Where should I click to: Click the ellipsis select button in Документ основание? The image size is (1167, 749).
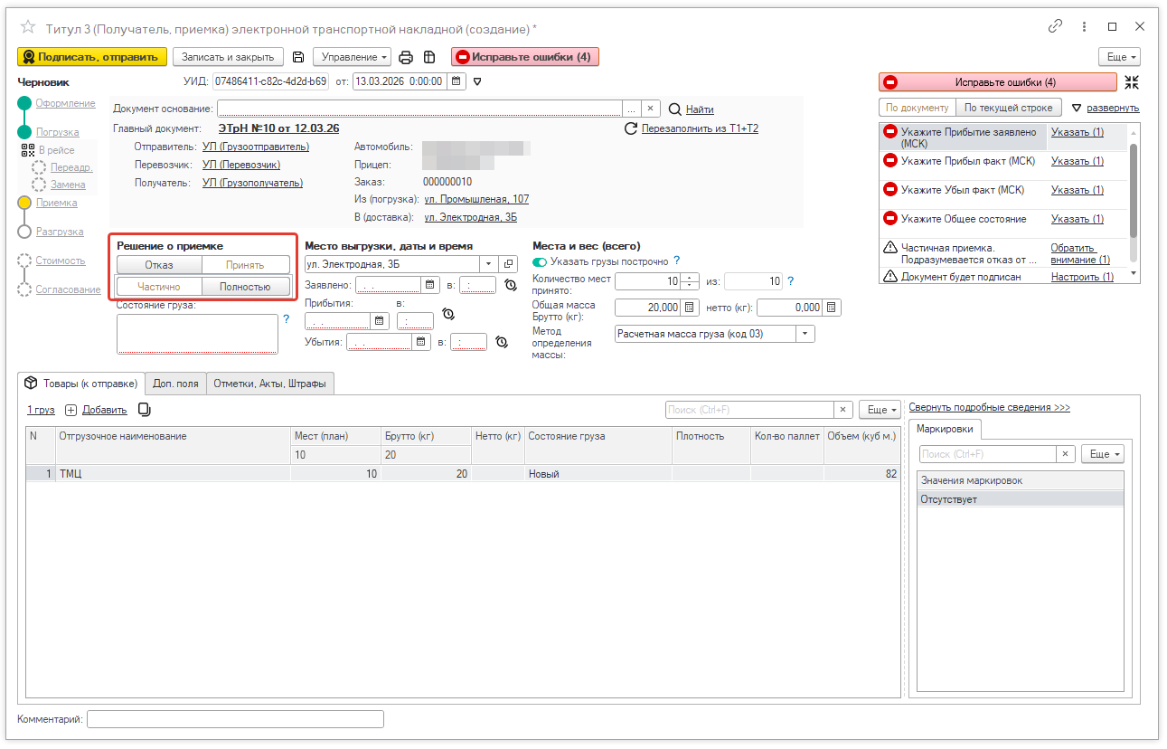(x=632, y=109)
